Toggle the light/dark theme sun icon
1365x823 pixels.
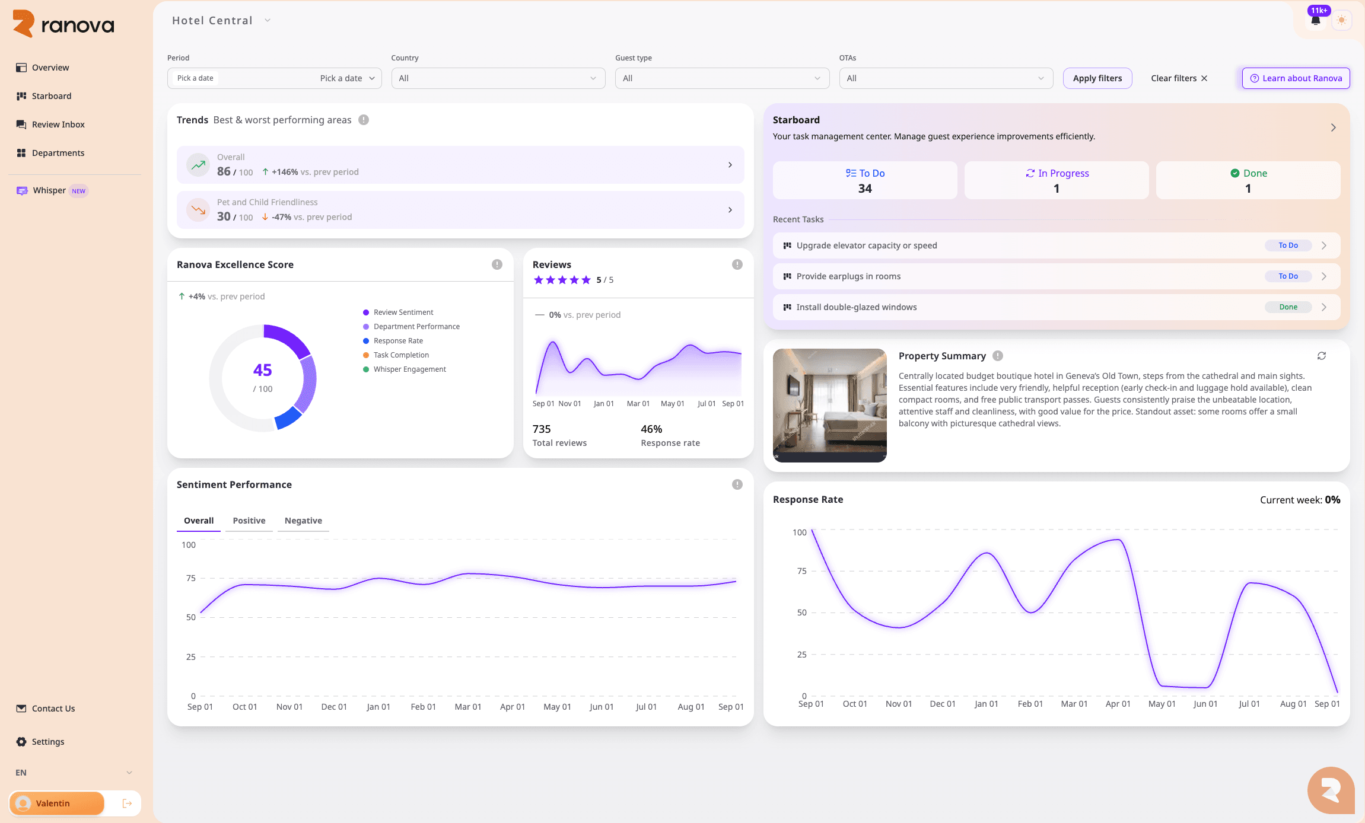click(x=1341, y=20)
